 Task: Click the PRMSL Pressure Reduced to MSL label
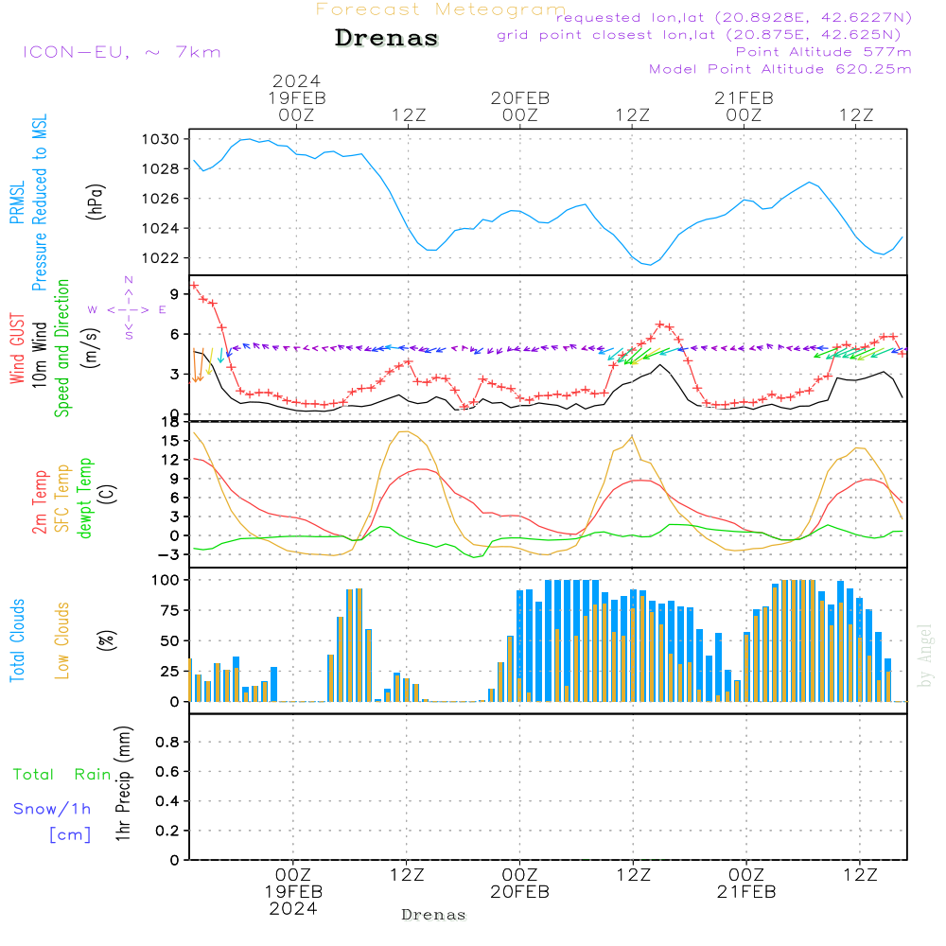28,202
